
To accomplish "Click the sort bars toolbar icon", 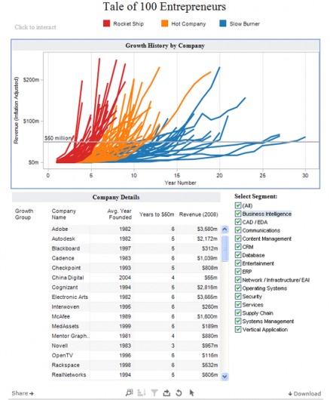I will click(142, 393).
